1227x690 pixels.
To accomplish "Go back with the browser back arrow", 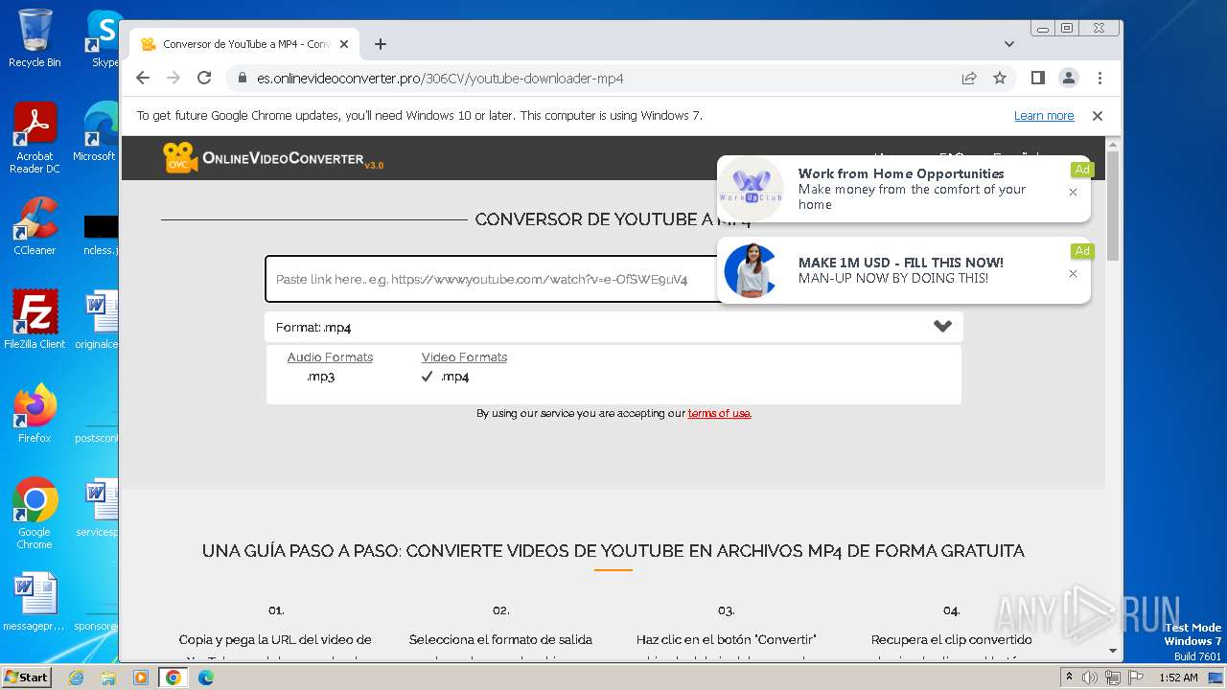I will 143,79.
